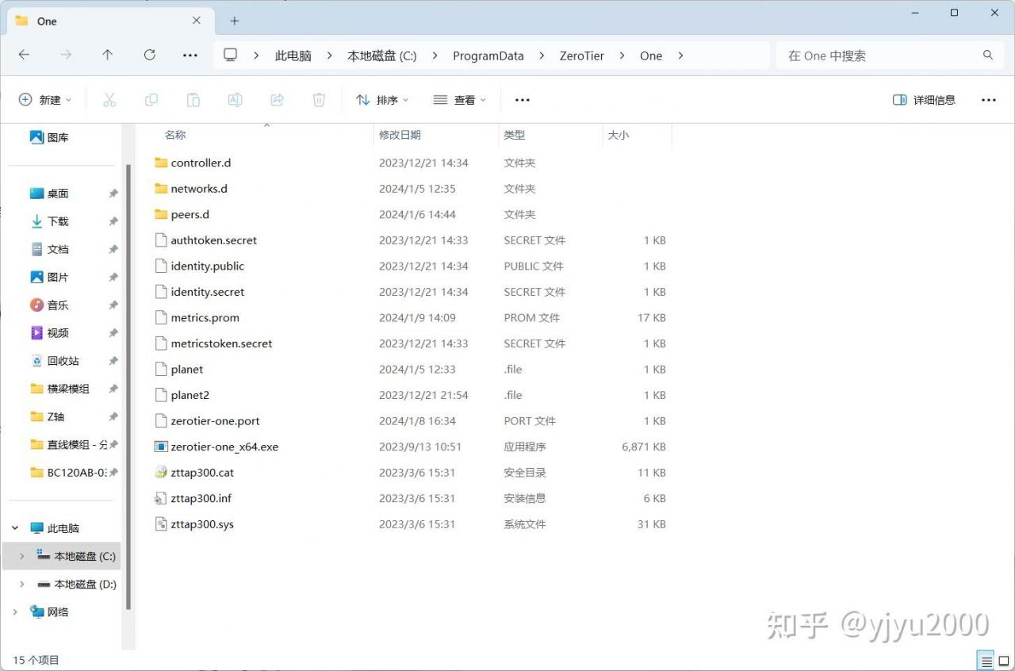Click the 新建 new item button
1015x671 pixels.
coord(45,100)
